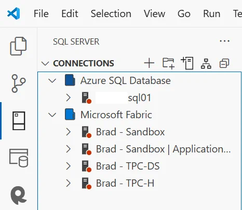Select the Brad - TPC-H connection
Image resolution: width=242 pixels, height=210 pixels.
(x=125, y=183)
